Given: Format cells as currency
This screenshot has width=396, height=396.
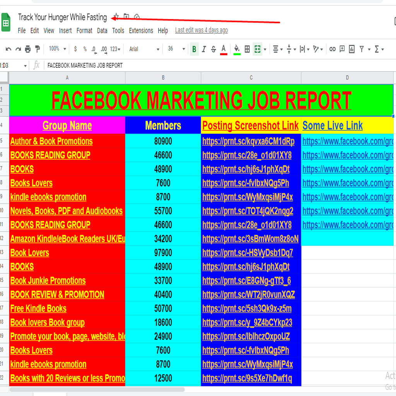Looking at the screenshot, I should click(75, 49).
